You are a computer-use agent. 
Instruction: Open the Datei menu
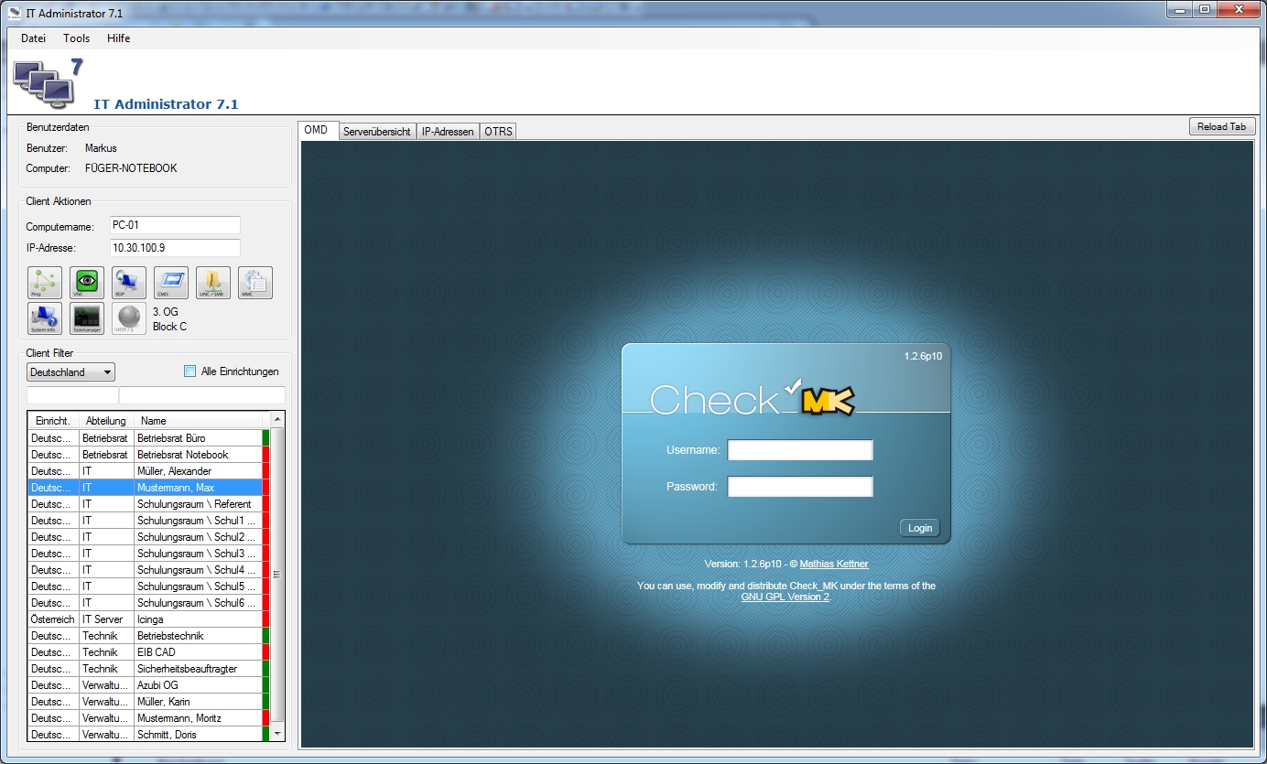(33, 38)
